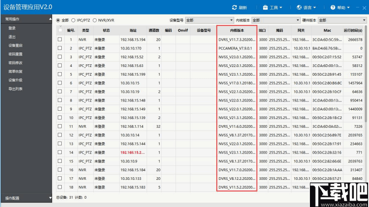Viewport: 369px width, 207px height.
Task: Check the box for row 8 192.168.15.148
Action: [x=60, y=100]
